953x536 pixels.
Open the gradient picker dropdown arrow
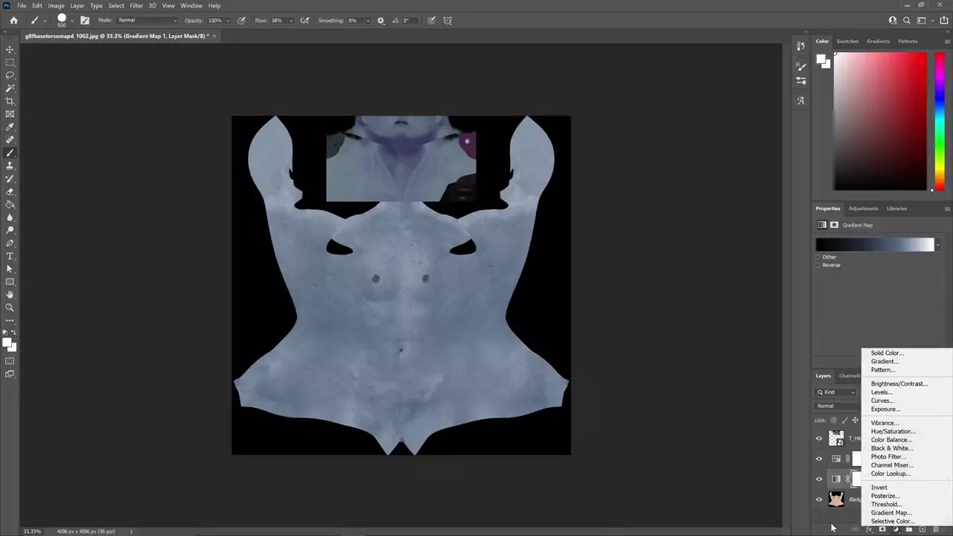(937, 245)
